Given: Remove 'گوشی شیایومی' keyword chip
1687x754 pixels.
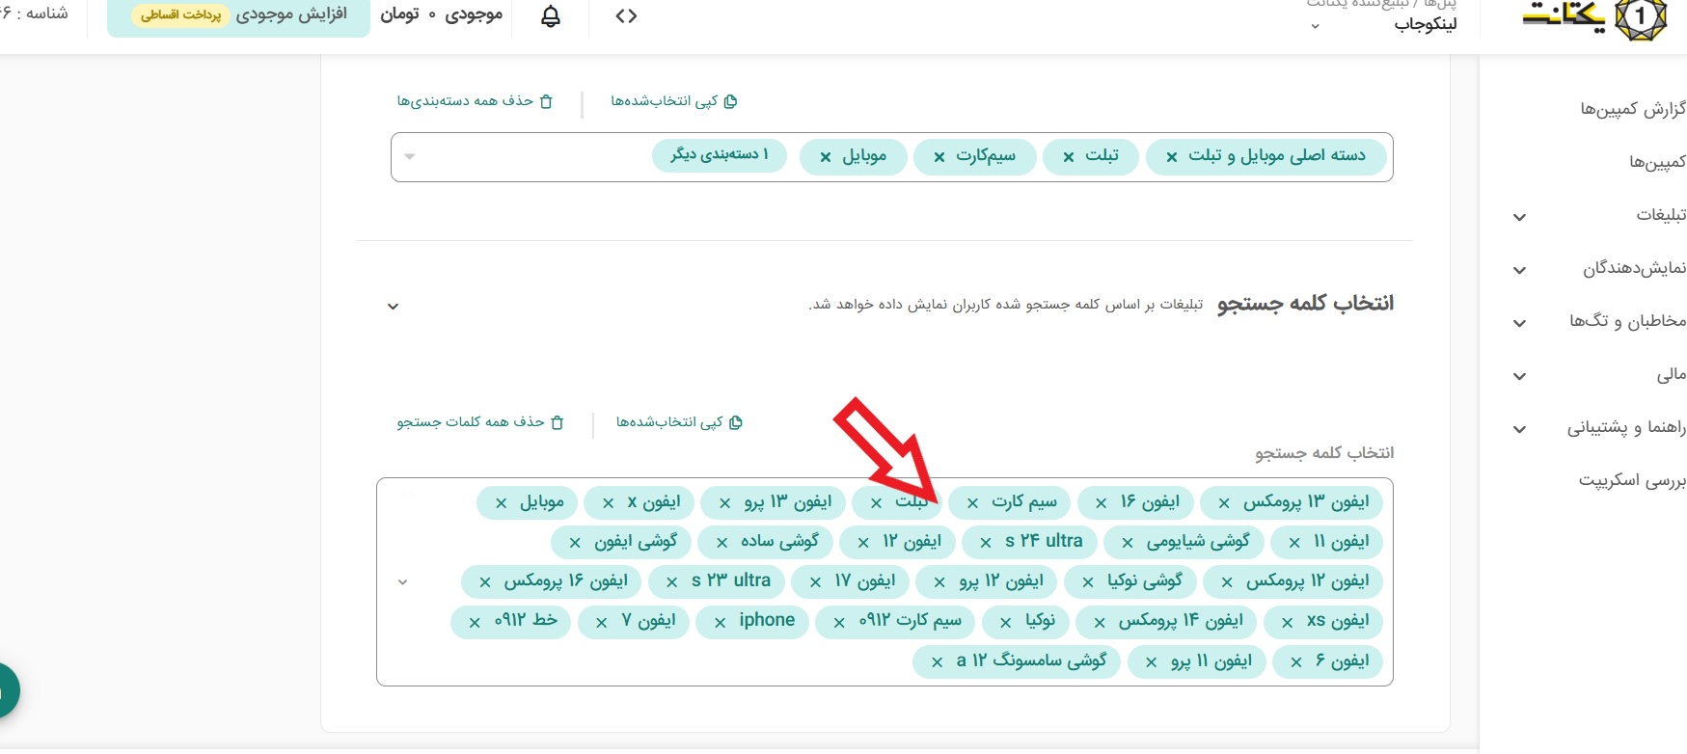Looking at the screenshot, I should coord(1127,543).
